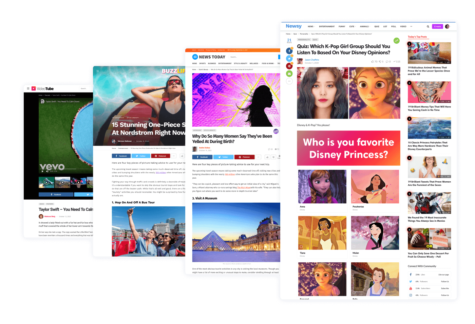The image size is (475, 324).
Task: Click the News Today globe logo
Action: pyautogui.click(x=195, y=57)
